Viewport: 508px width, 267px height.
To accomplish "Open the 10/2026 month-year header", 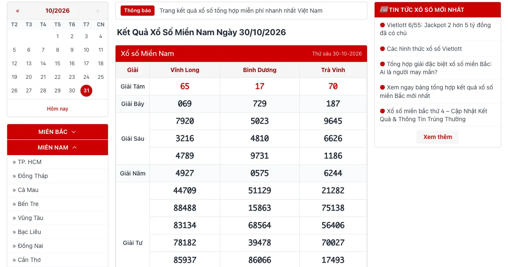I will 58,11.
